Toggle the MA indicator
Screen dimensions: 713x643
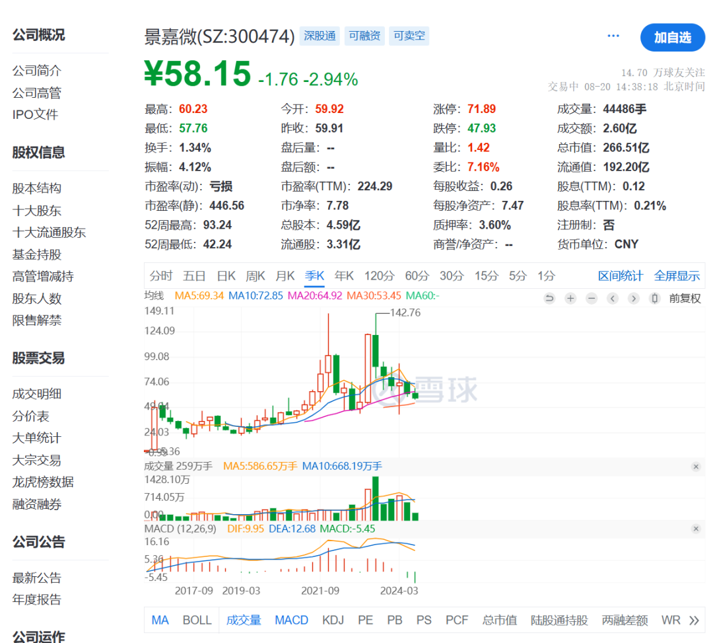point(160,621)
